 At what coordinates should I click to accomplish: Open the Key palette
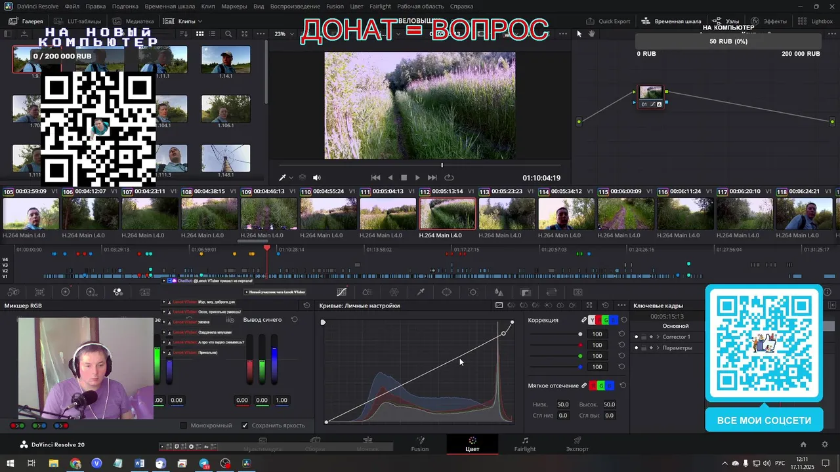click(x=526, y=292)
